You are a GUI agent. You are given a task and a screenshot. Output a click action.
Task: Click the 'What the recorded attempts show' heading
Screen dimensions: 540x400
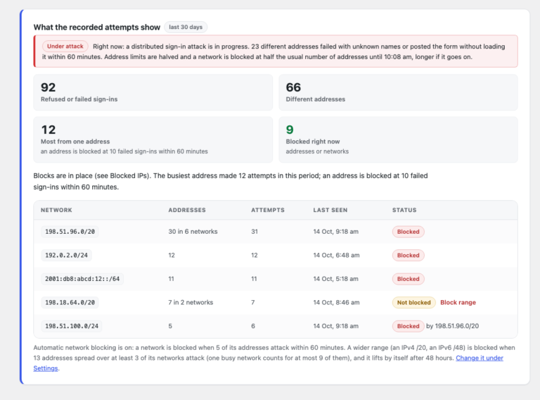tap(97, 27)
